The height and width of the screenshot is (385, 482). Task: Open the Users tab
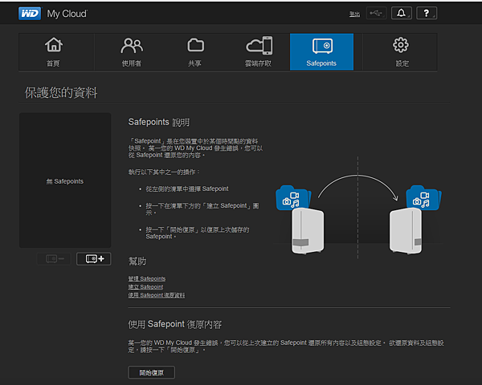pos(132,52)
